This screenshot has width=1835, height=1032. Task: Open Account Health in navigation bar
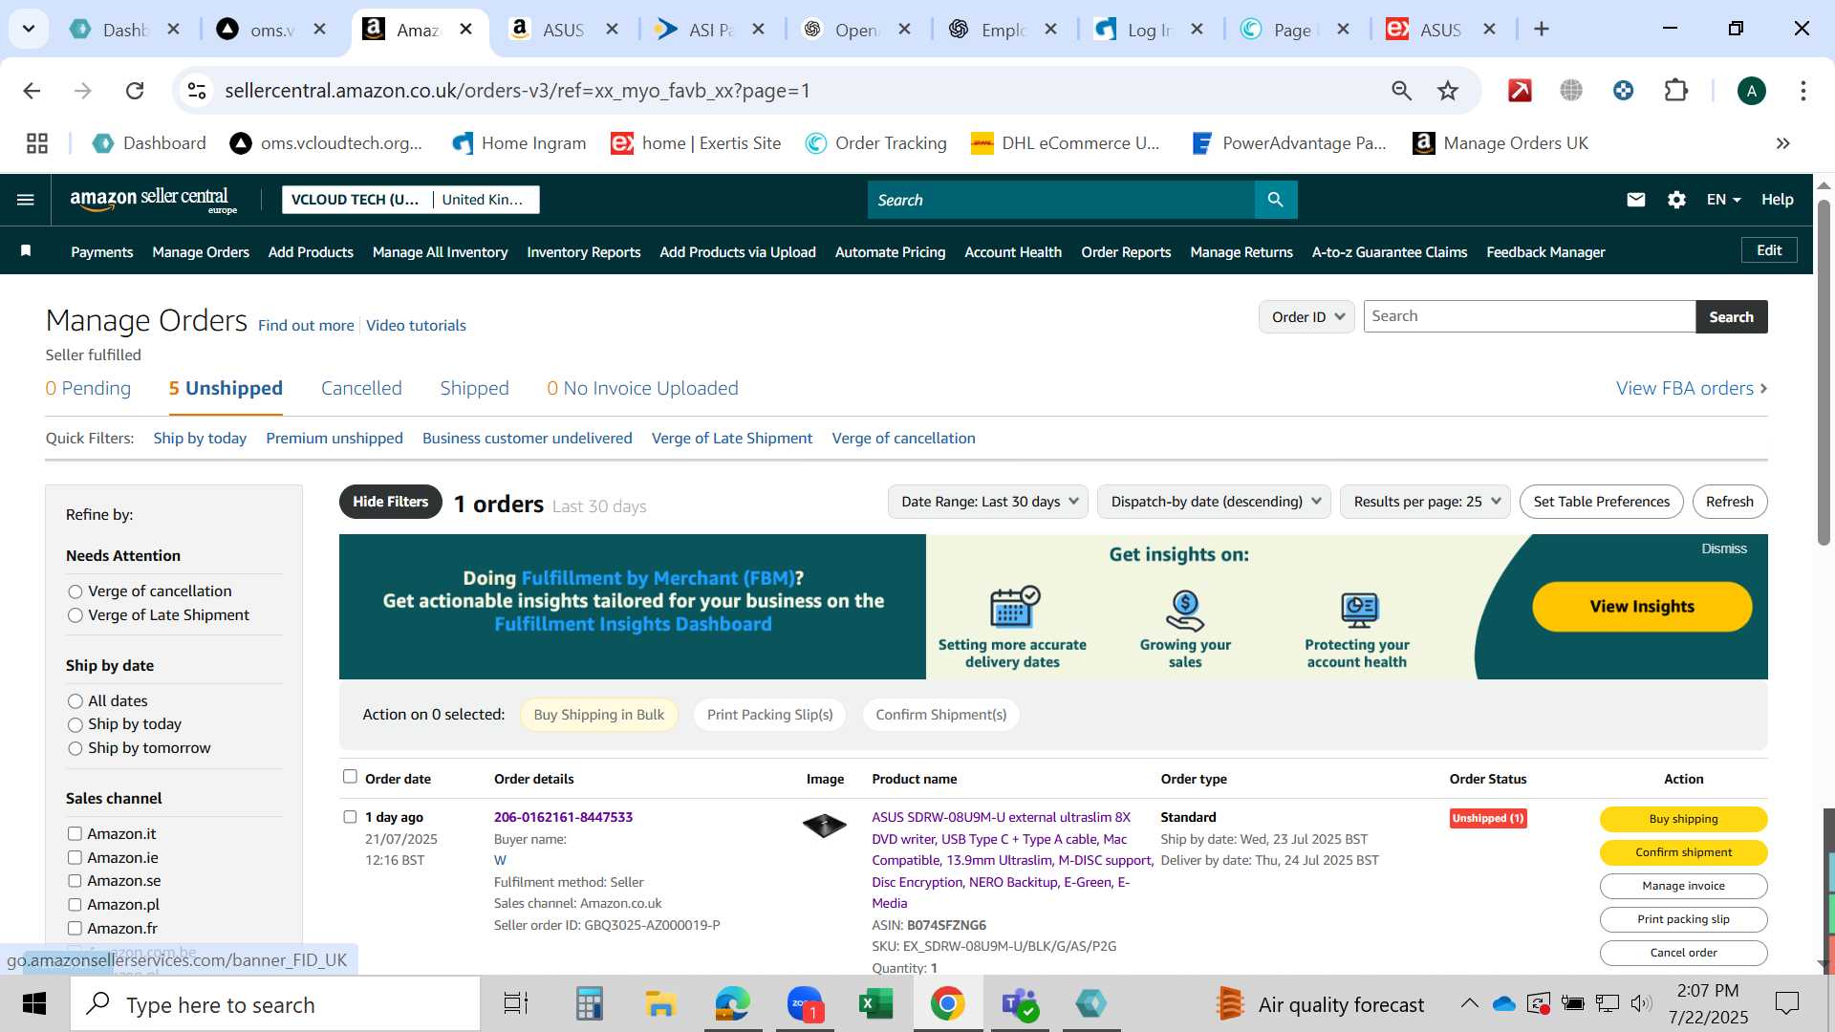pyautogui.click(x=1013, y=252)
